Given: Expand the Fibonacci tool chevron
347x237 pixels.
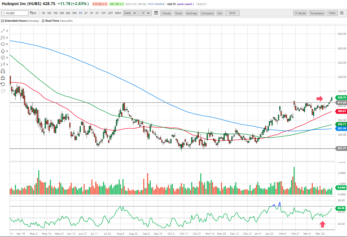Looking at the screenshot, I should click(7, 38).
